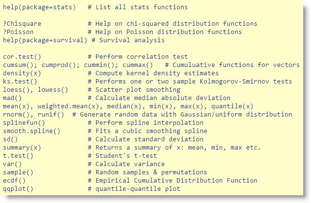Click the density(x) function

coord(22,73)
